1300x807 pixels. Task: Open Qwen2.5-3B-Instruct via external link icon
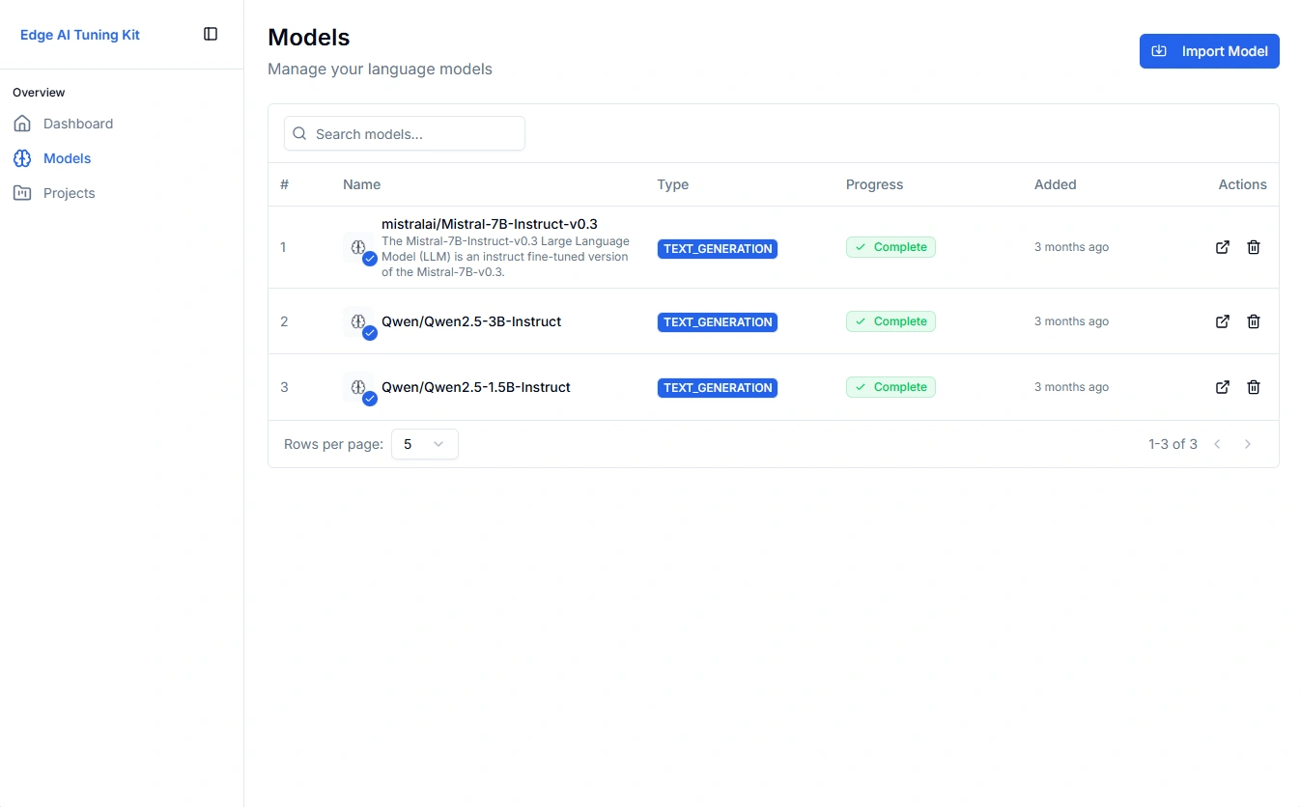[1222, 321]
